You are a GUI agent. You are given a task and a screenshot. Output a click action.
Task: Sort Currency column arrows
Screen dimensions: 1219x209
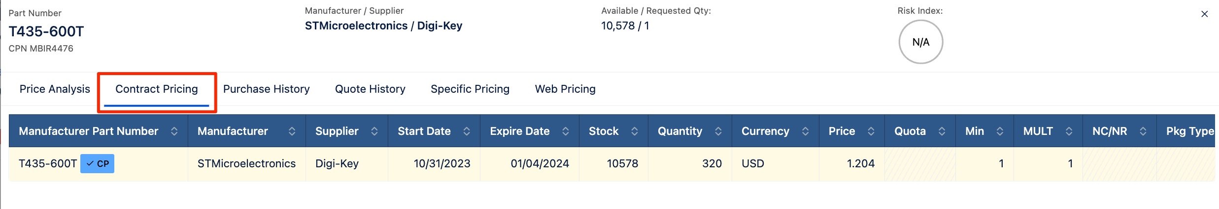805,131
